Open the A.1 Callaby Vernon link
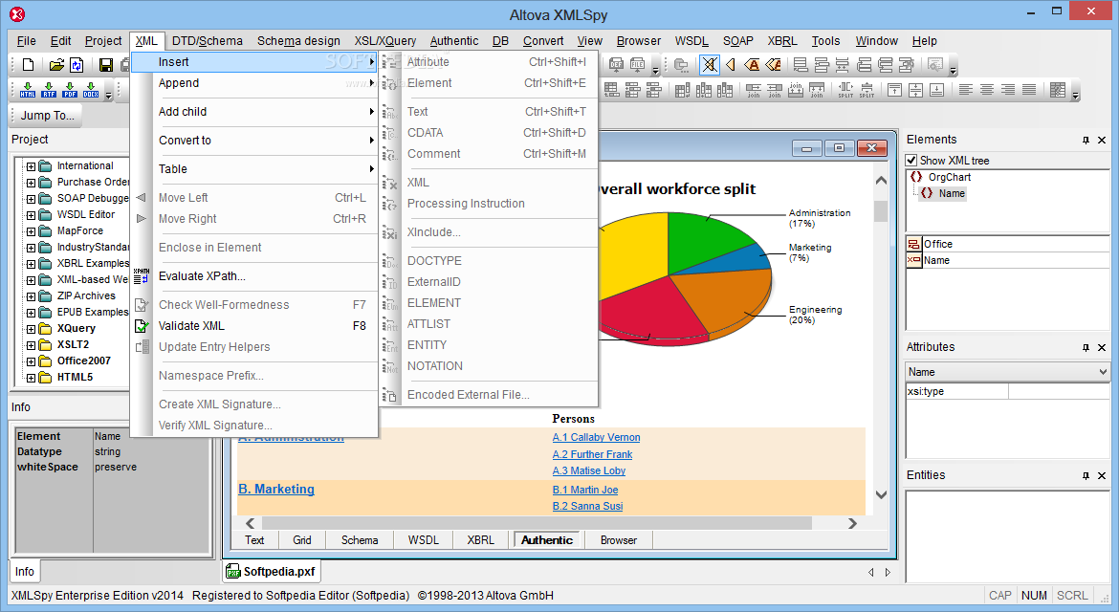 pos(596,437)
